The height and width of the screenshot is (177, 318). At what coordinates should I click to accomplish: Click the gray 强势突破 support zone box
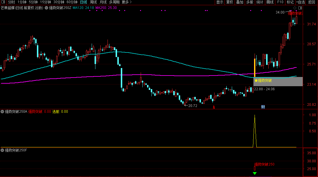[278, 82]
